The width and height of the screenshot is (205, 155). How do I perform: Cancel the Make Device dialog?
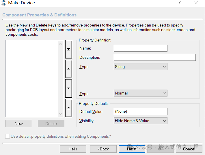pyautogui.click(x=189, y=149)
